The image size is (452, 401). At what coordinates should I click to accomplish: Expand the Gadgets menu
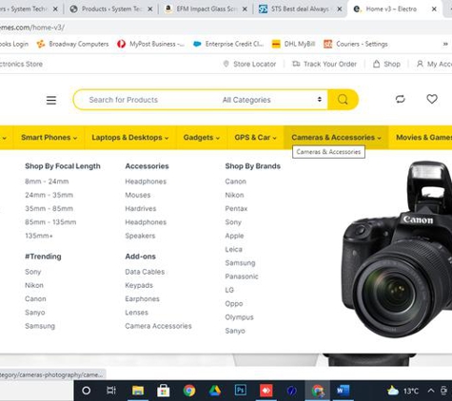pyautogui.click(x=202, y=138)
